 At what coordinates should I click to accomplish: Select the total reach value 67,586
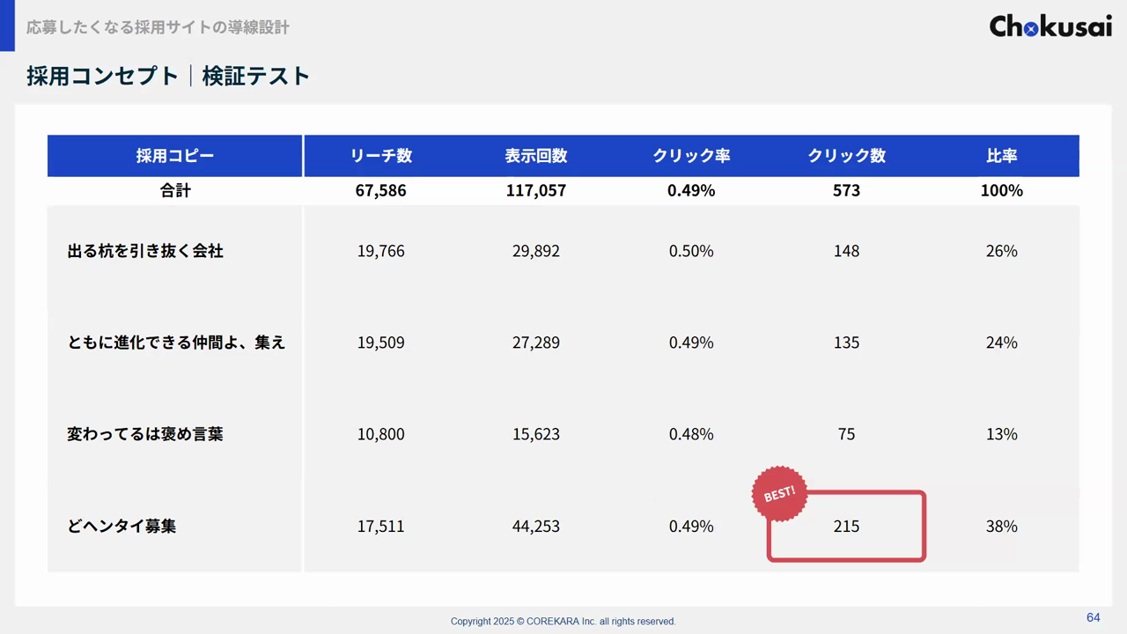[x=381, y=190]
